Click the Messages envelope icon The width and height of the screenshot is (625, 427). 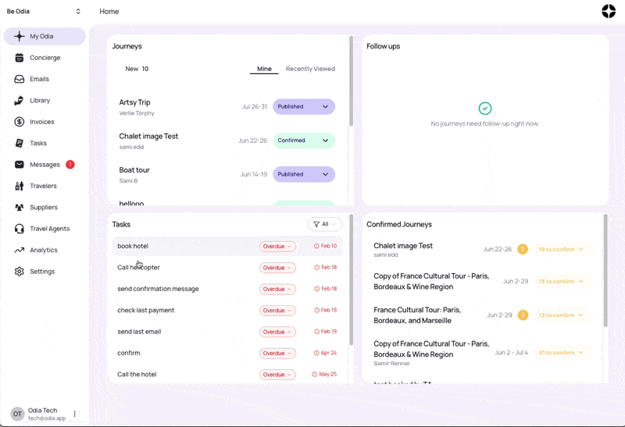[19, 165]
